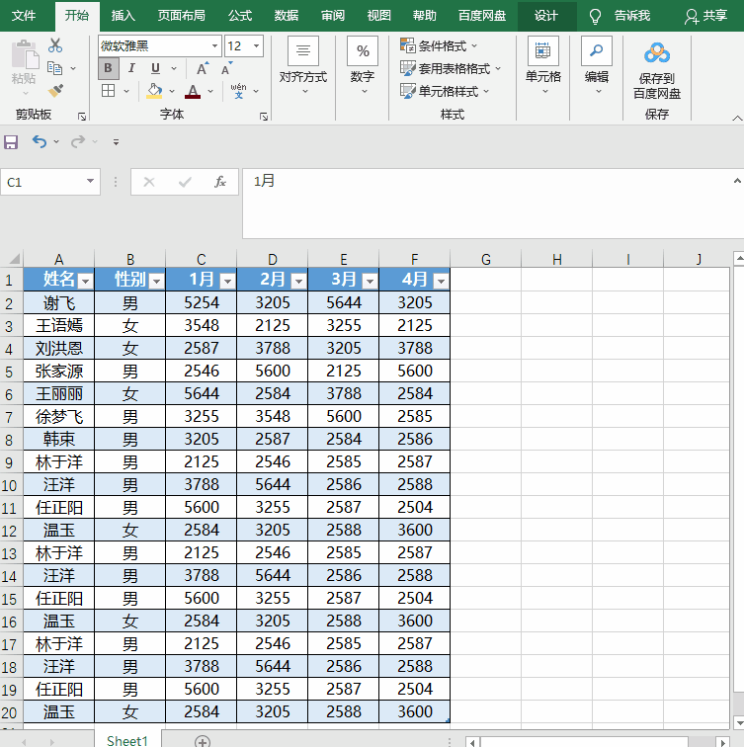744x747 pixels.
Task: Open the 单元格 cells group
Action: point(543,64)
